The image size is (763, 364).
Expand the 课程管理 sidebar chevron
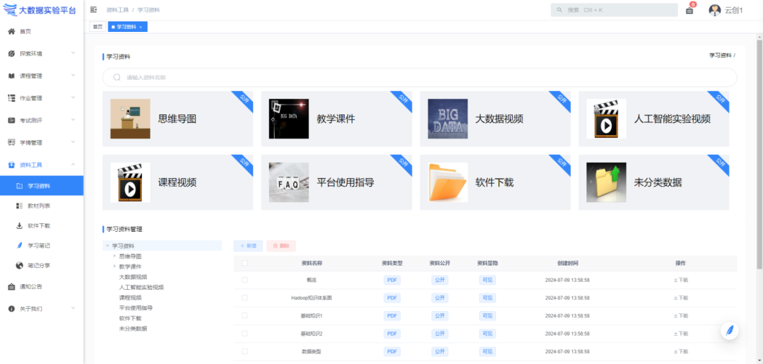coord(73,76)
